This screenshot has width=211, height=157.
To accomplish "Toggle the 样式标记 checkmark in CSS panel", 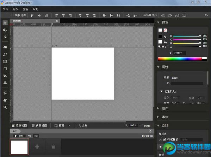I will (160, 140).
